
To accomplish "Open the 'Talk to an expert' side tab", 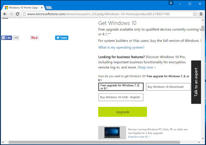I will tap(196, 82).
